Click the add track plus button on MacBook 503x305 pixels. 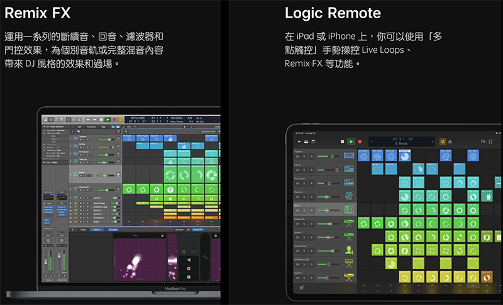coord(72,131)
